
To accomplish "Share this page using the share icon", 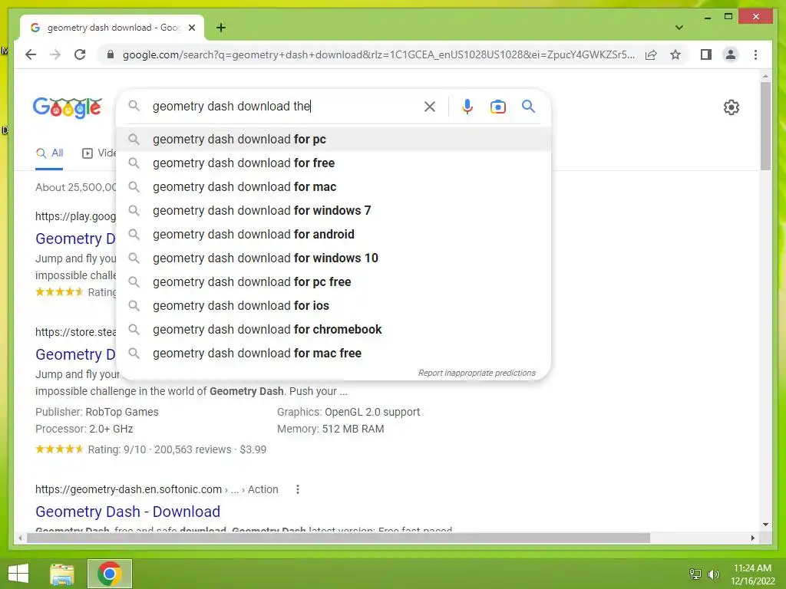I will (x=651, y=54).
